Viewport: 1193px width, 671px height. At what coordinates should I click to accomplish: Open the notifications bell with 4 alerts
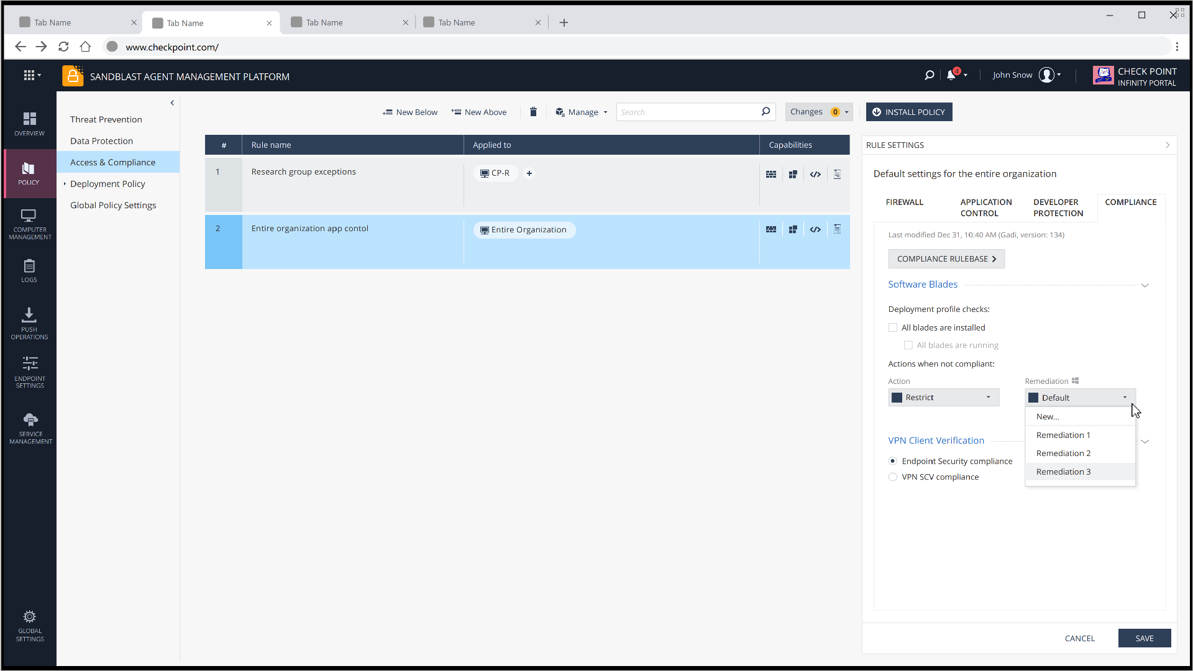(x=953, y=75)
